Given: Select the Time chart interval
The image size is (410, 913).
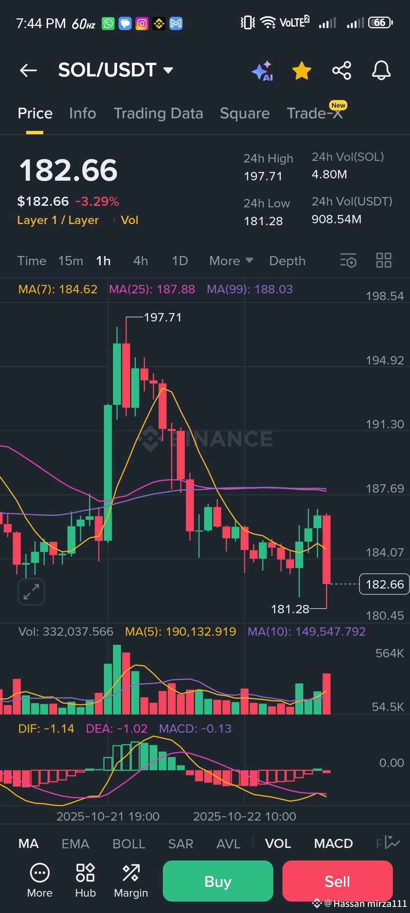Looking at the screenshot, I should click(x=32, y=261).
